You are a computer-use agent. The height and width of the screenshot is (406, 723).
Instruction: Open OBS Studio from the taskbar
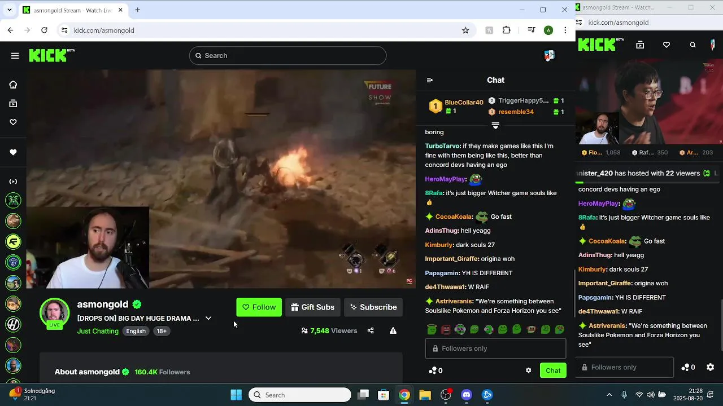click(x=446, y=395)
